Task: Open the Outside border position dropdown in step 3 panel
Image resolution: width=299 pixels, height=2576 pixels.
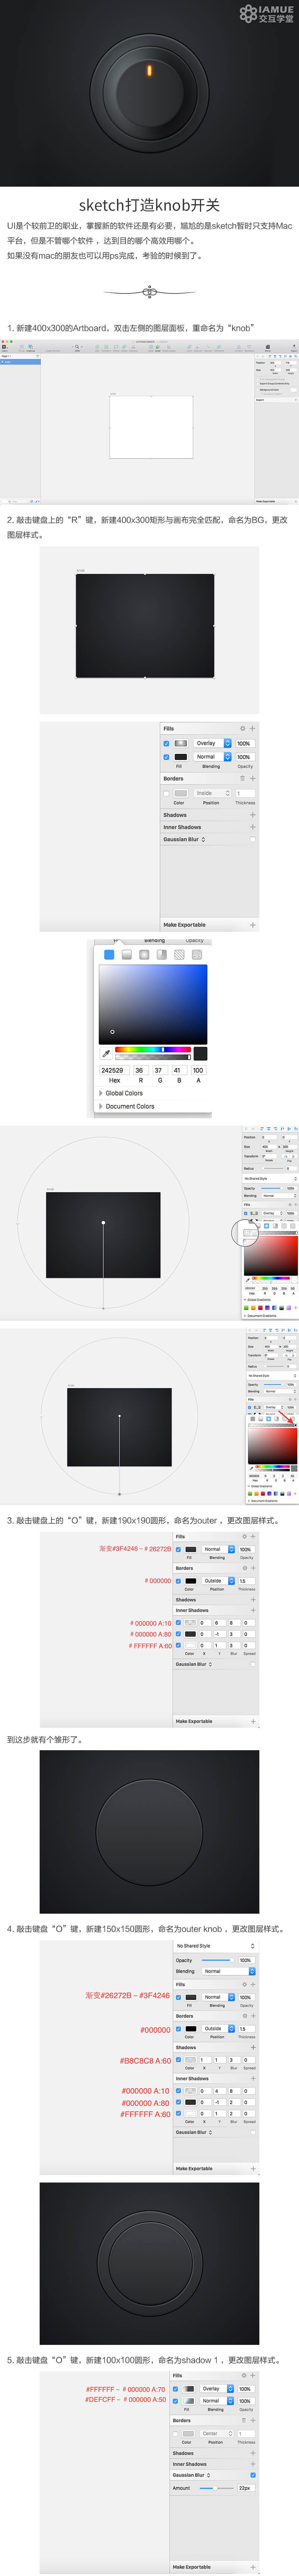Action: tap(217, 1581)
